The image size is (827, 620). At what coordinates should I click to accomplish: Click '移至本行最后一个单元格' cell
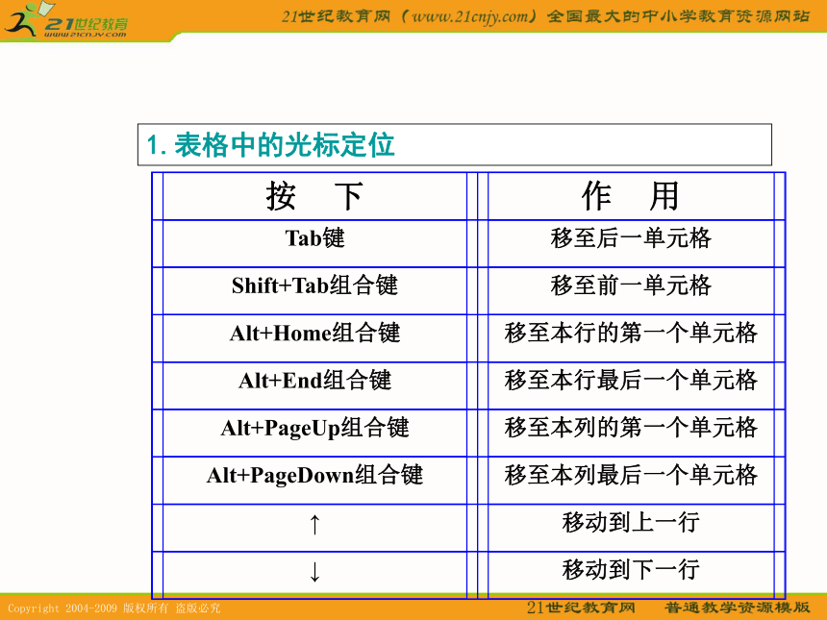click(x=631, y=385)
